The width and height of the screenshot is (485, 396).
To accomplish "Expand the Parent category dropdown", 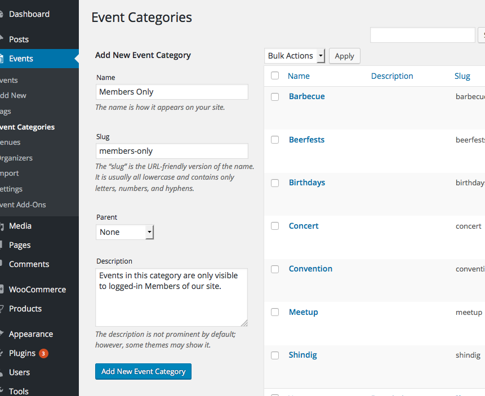I will (x=124, y=232).
